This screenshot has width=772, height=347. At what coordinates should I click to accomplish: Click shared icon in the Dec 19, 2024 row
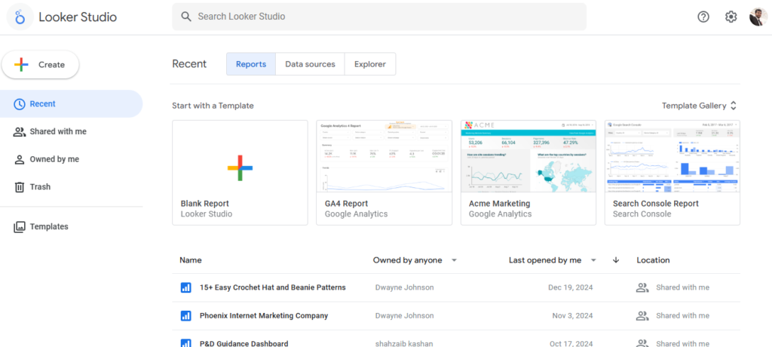pyautogui.click(x=642, y=287)
